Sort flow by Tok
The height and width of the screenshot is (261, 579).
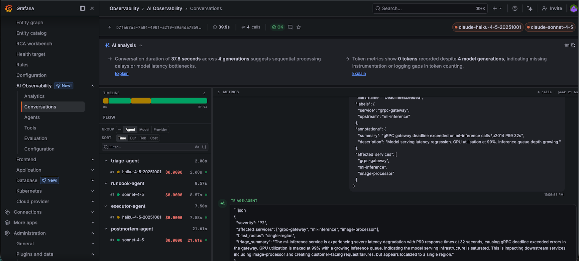tap(143, 138)
